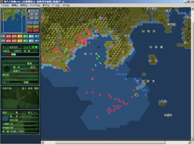
Task: Click 超高 in the 部隊 filter row
Action: tap(8, 41)
